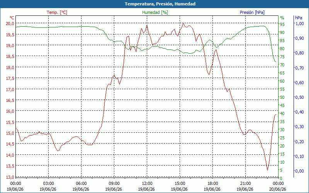Click the green '50' humidity axis value

click(x=282, y=97)
